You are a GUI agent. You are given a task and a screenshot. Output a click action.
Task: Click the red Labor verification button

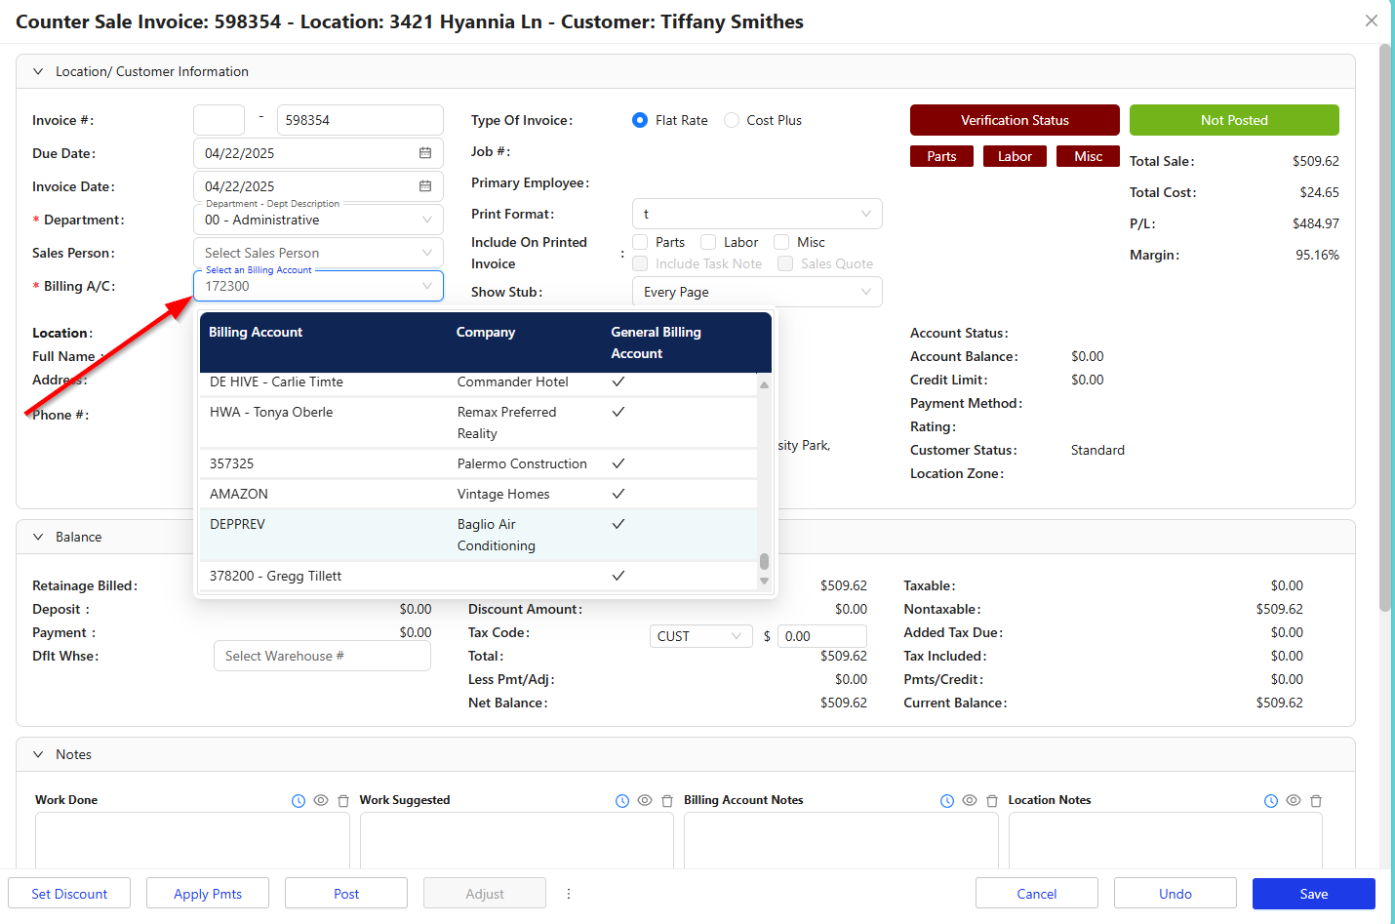(1015, 156)
